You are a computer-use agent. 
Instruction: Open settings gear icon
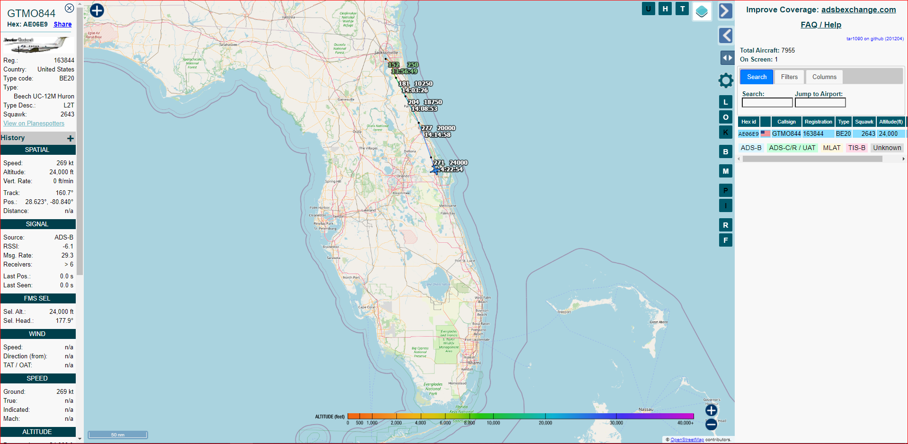(x=726, y=80)
